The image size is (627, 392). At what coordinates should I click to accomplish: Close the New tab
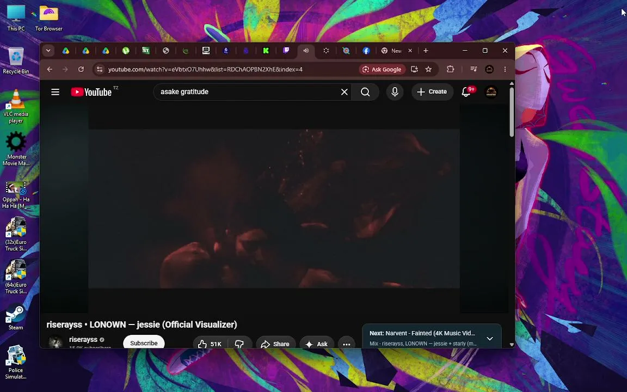[x=410, y=51]
